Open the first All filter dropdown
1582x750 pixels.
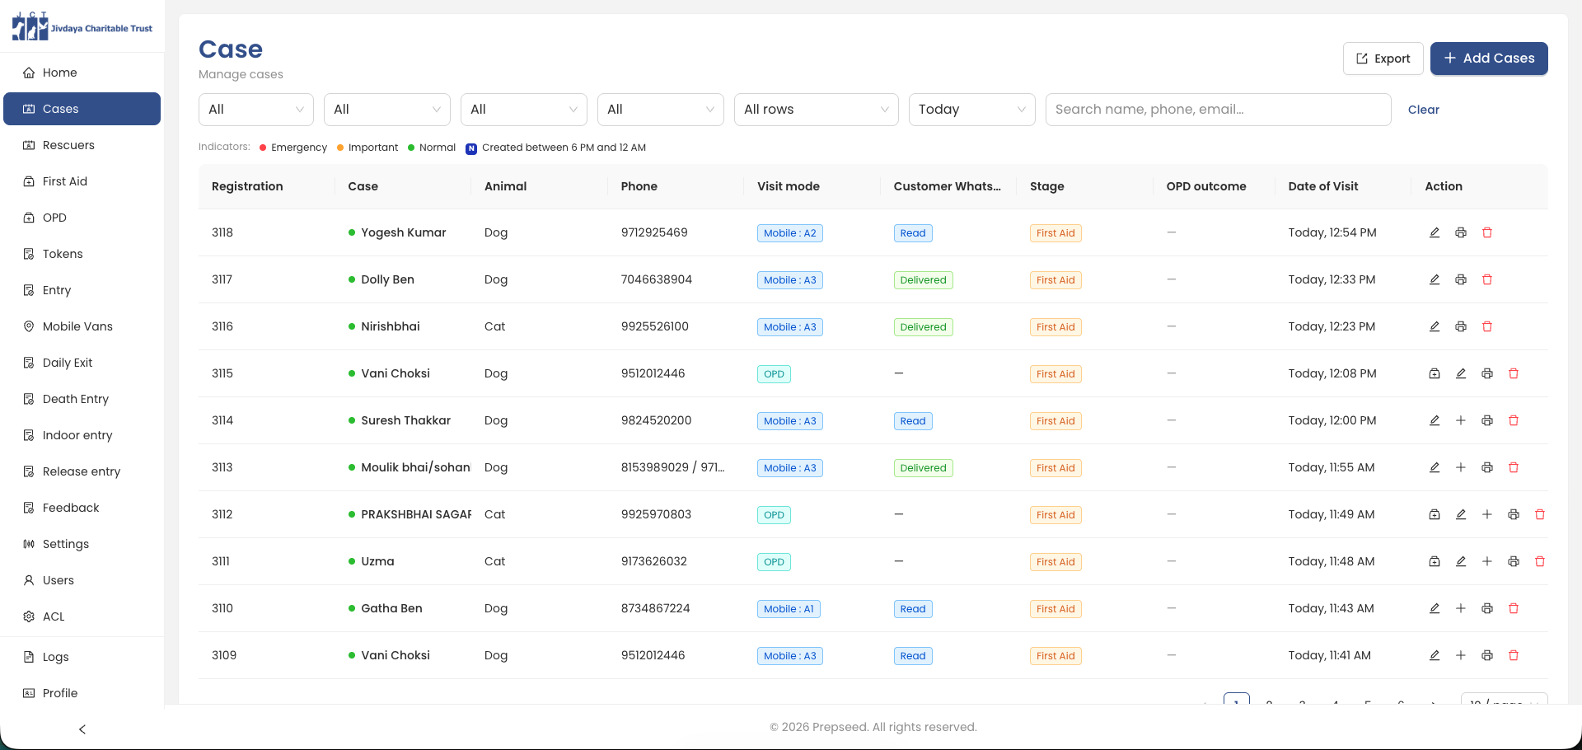[256, 110]
